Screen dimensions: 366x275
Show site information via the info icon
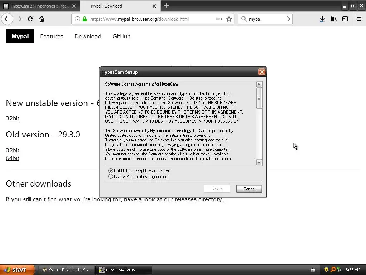78,19
